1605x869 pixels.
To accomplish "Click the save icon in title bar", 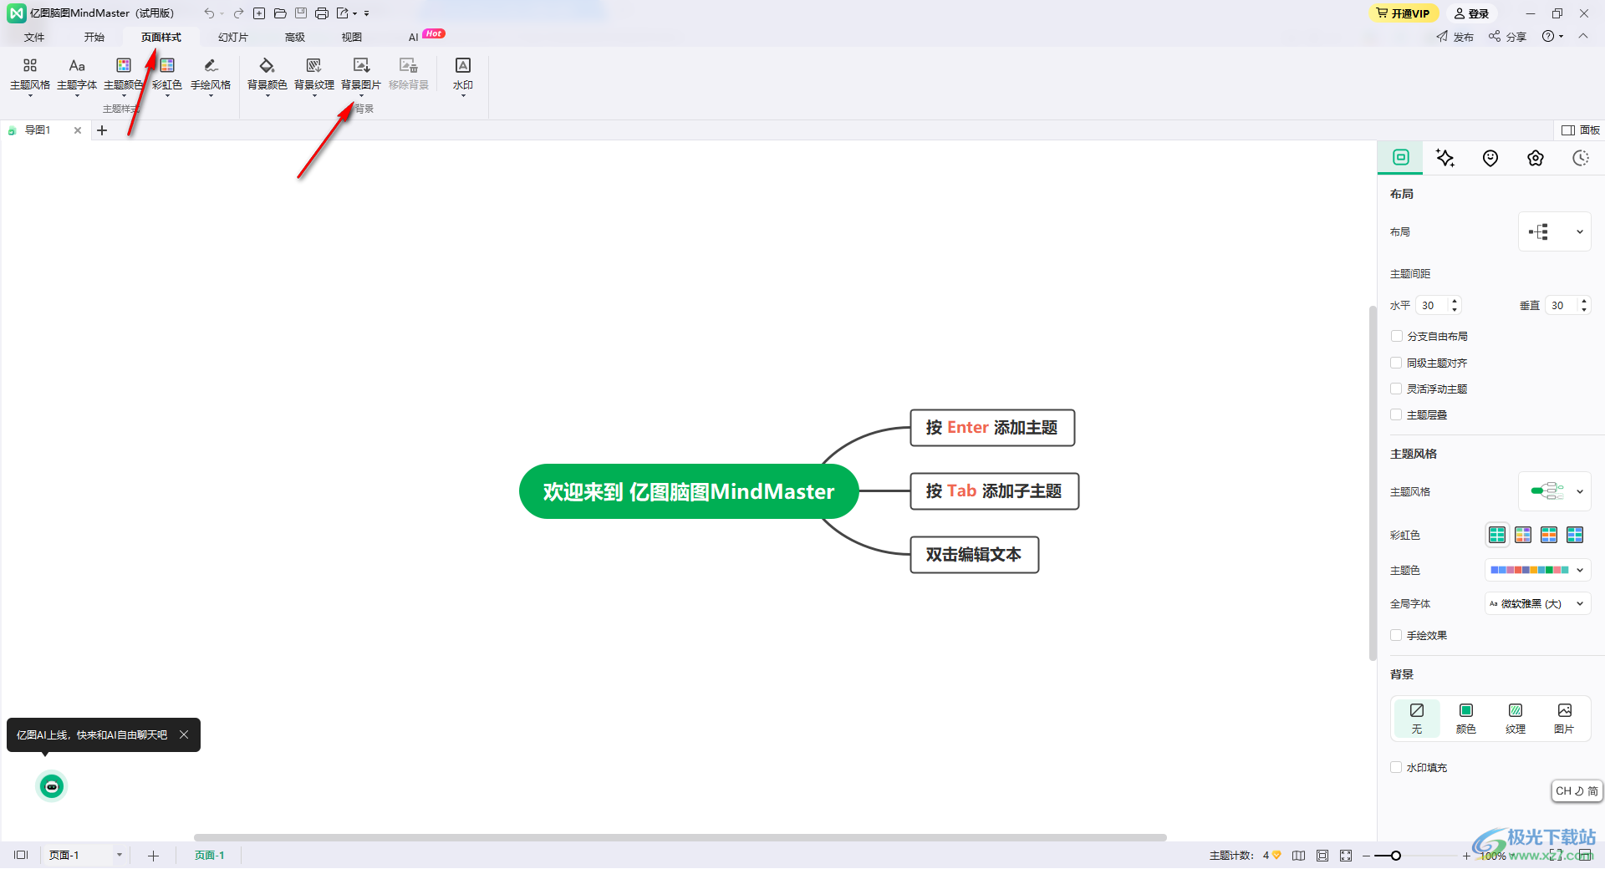I will pos(301,13).
